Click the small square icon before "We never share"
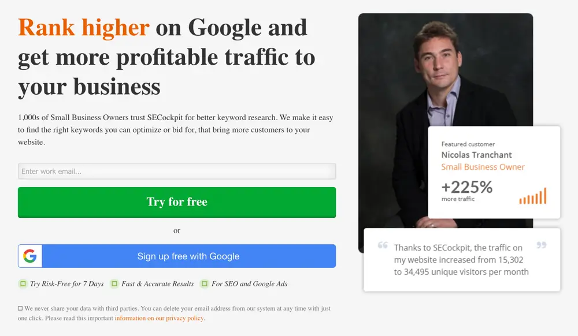Image resolution: width=578 pixels, height=336 pixels. pos(20,308)
